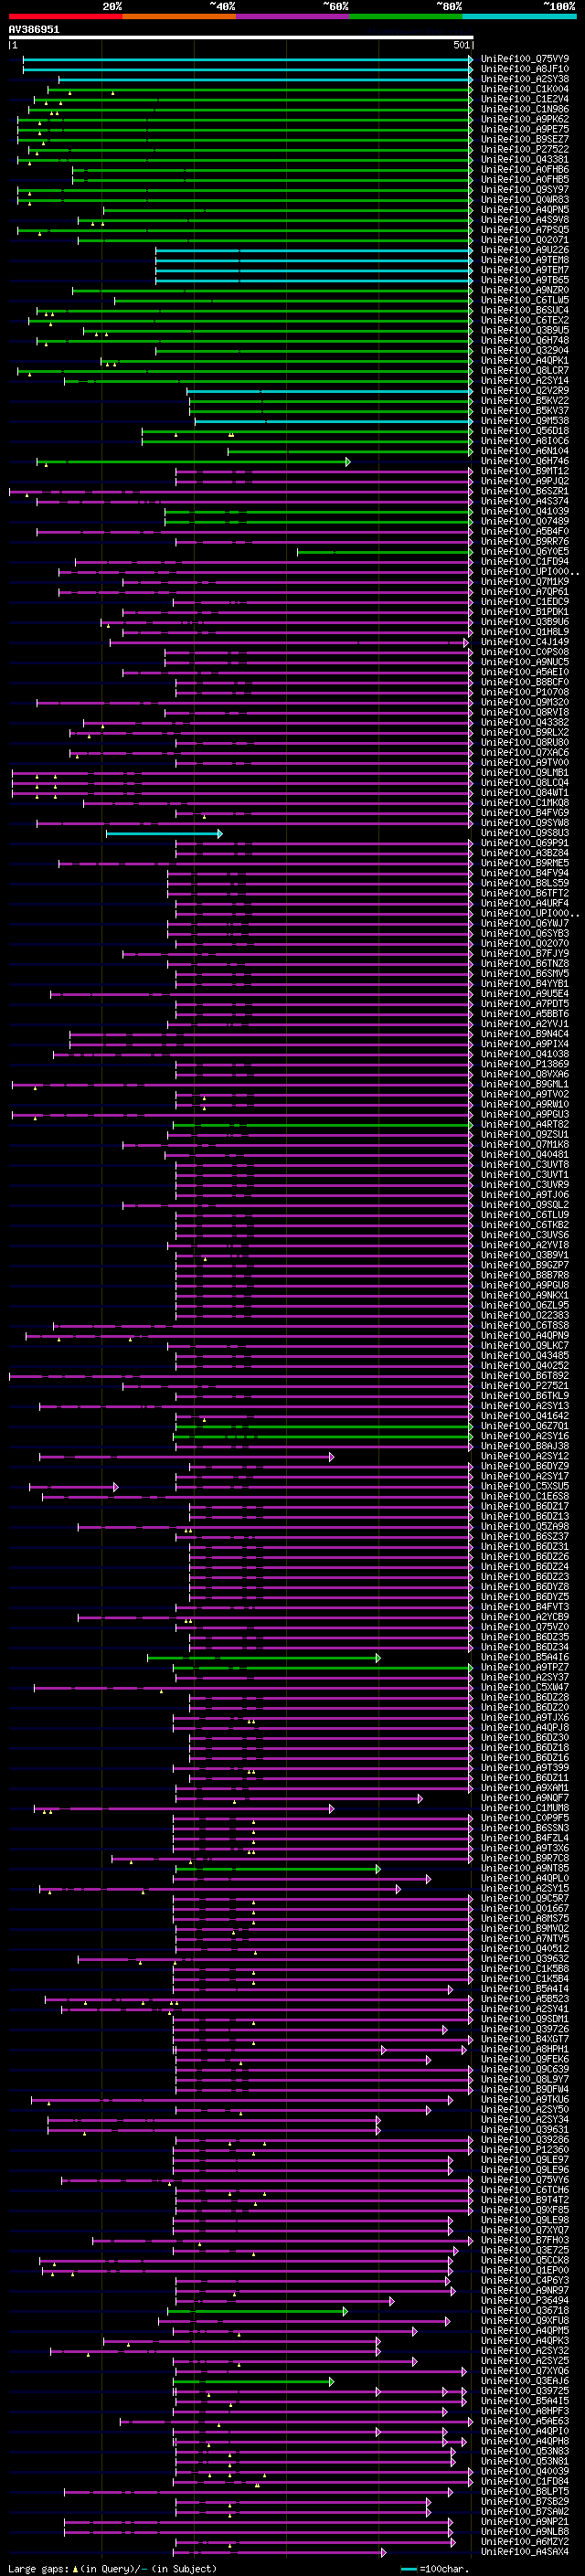This screenshot has height=2576, width=585.
Task: Select hit label UniRef100_P10708
Action: pyautogui.click(x=525, y=692)
